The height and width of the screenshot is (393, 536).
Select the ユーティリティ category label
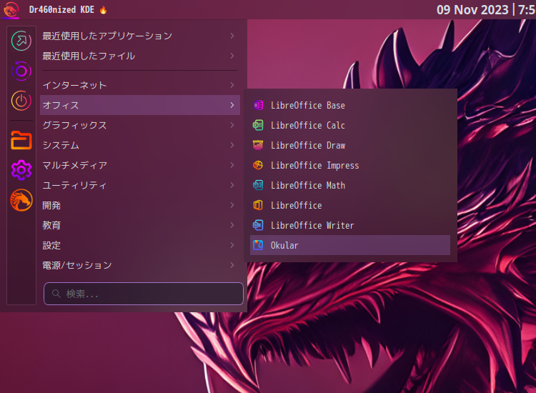[x=74, y=185]
